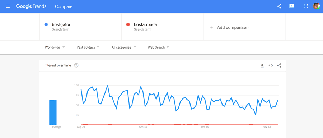Image resolution: width=323 pixels, height=138 pixels.
Task: Click the share icon in header
Action: [x=279, y=6]
